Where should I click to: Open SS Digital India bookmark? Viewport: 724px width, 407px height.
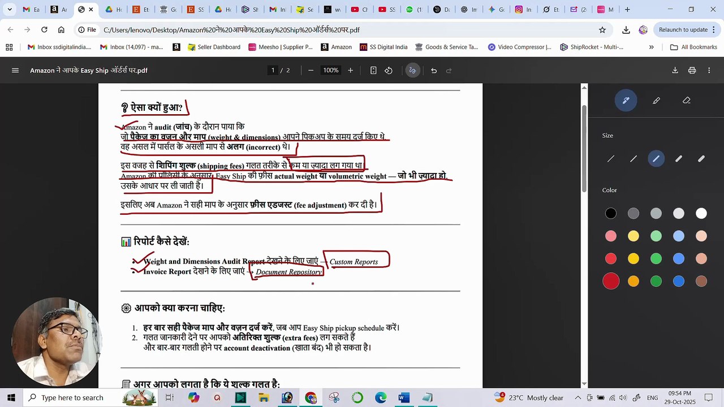tap(383, 47)
